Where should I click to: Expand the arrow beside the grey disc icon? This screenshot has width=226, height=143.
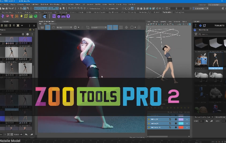(x=78, y=27)
